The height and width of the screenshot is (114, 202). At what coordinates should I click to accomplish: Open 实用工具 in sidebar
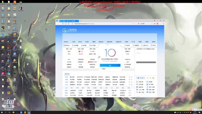140,82
